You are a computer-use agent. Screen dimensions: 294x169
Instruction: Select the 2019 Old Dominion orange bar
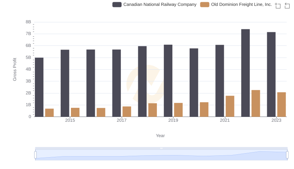pyautogui.click(x=179, y=110)
